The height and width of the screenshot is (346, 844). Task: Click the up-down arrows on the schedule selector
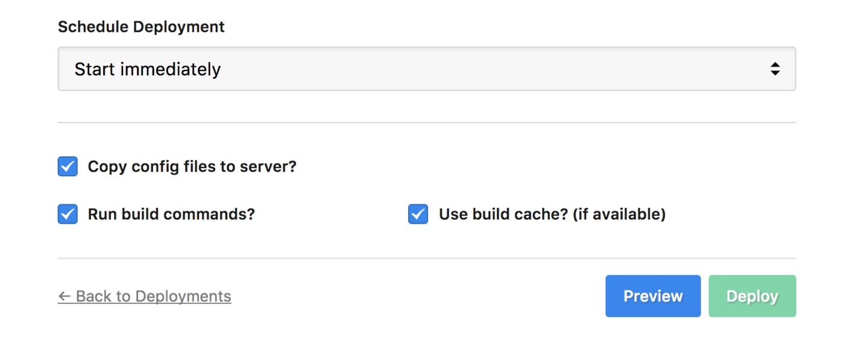775,69
